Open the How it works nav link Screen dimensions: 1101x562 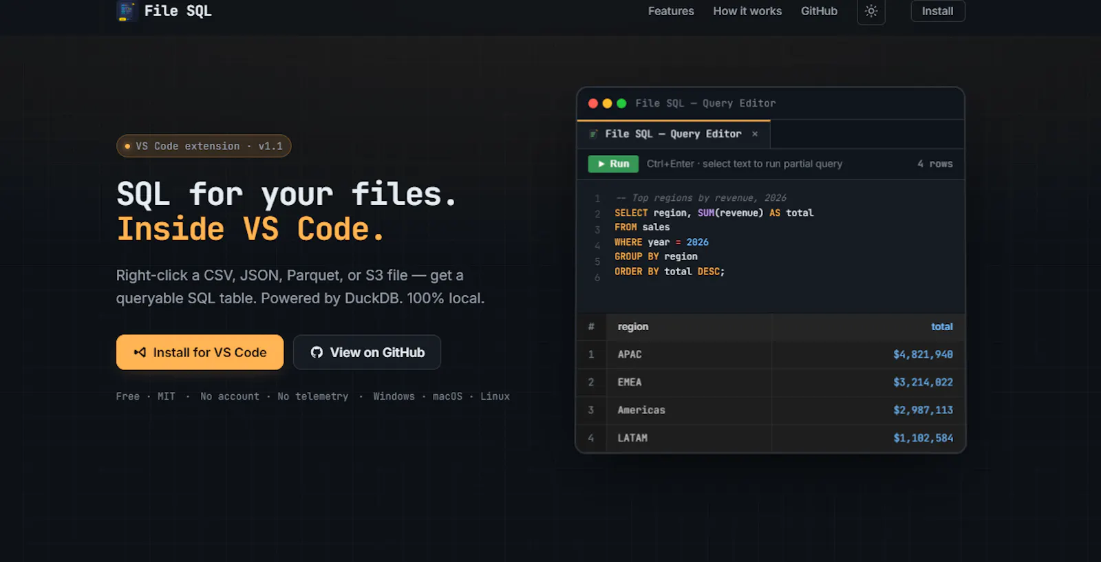point(747,11)
